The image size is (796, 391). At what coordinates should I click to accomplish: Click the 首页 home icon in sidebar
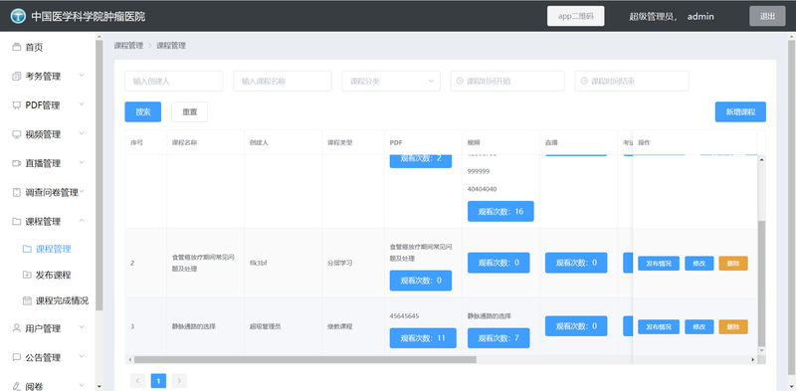click(x=16, y=47)
